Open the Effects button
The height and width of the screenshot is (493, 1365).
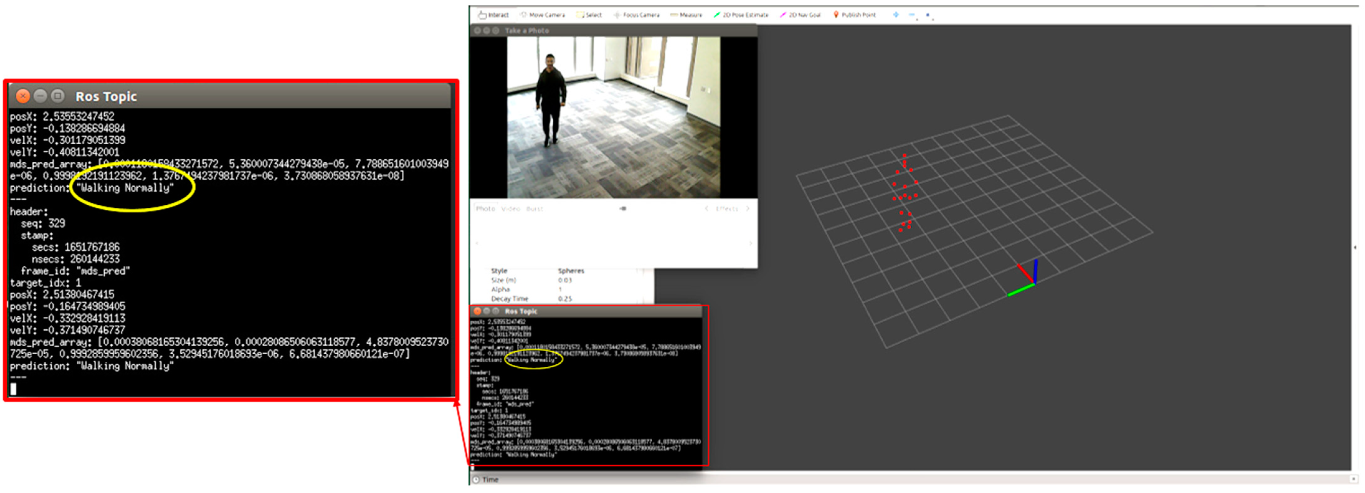(x=726, y=209)
